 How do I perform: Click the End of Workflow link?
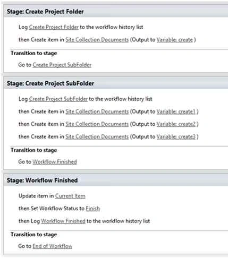(x=53, y=246)
